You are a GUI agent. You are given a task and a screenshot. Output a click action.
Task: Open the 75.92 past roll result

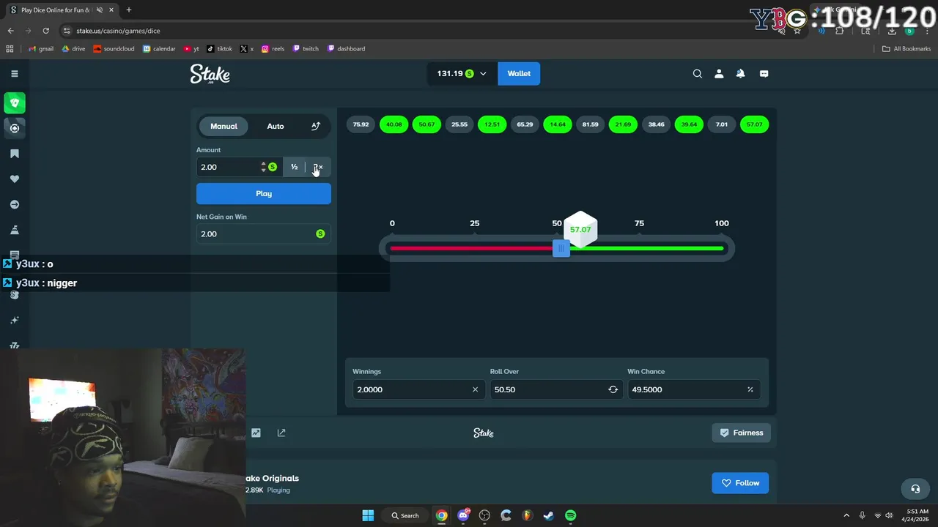coord(361,124)
